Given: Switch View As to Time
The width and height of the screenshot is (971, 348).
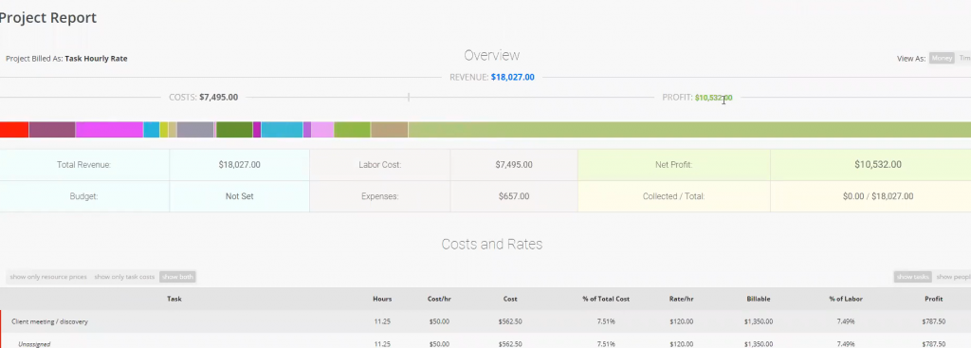Looking at the screenshot, I should pos(964,58).
